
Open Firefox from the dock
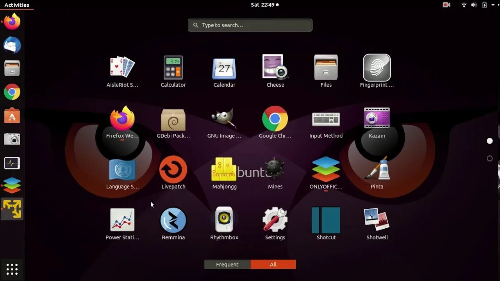(x=12, y=21)
